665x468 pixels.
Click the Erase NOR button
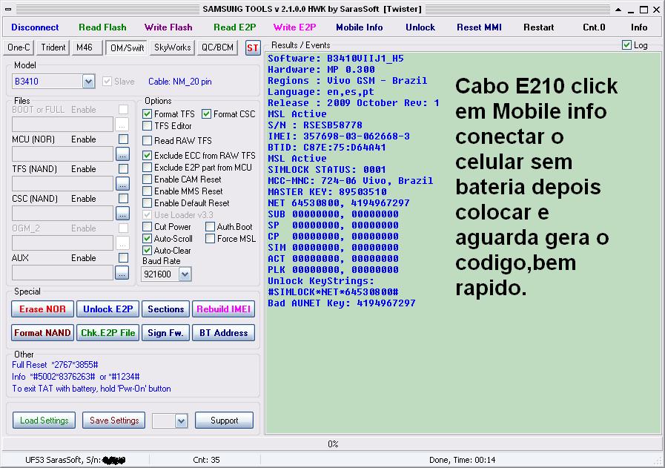tap(42, 309)
